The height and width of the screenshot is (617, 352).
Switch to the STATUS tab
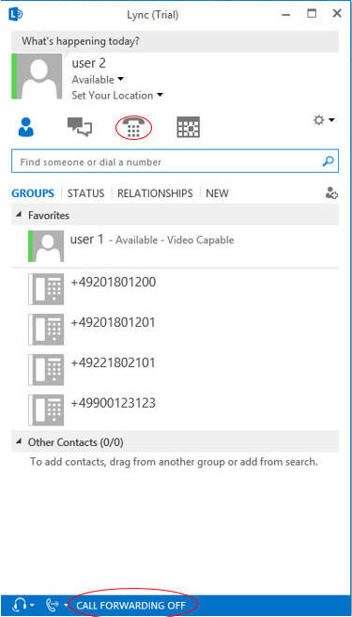(85, 193)
